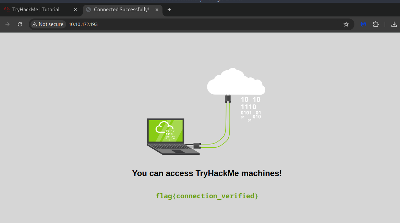Click the TryHackMe favicon on the first tab
This screenshot has height=223, width=400.
point(7,10)
